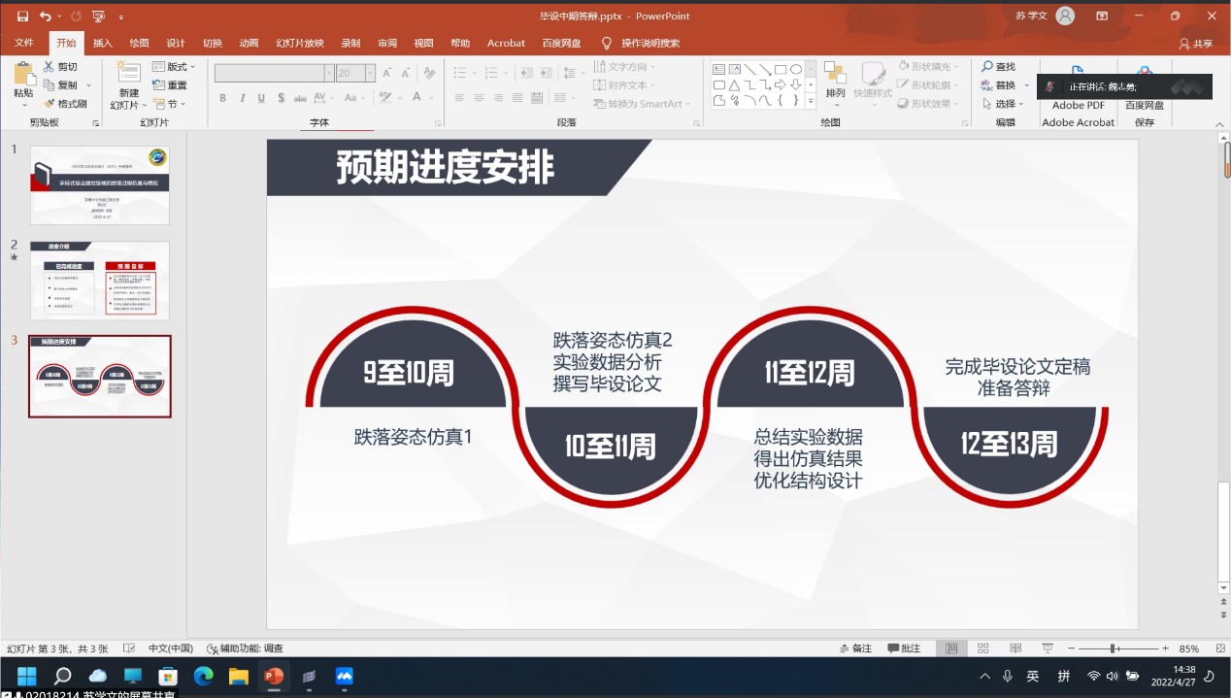Viewport: 1231px width, 698px height.
Task: Click the Share (共享) button
Action: (1196, 44)
